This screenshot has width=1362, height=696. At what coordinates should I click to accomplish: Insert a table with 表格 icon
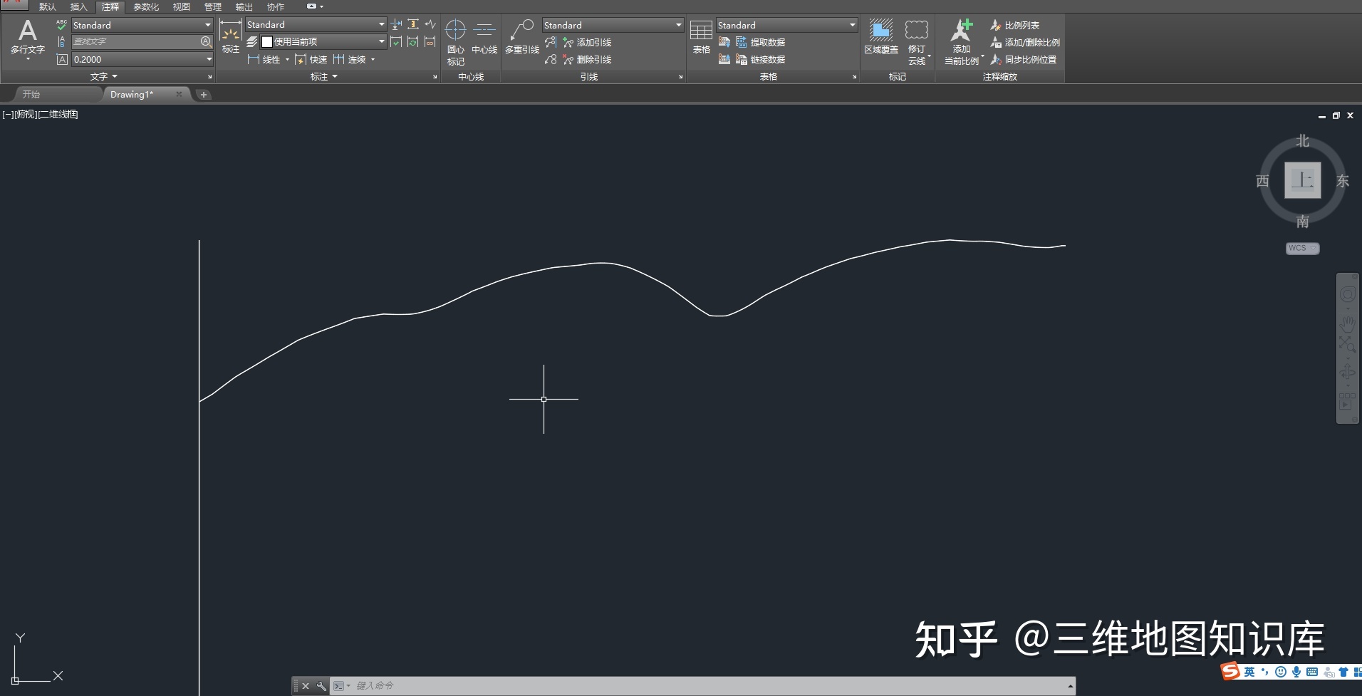[701, 37]
